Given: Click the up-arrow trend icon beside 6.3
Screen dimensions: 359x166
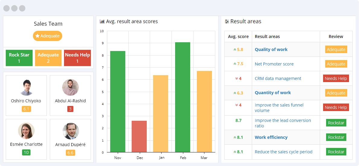Looking at the screenshot, I should click(x=235, y=93).
